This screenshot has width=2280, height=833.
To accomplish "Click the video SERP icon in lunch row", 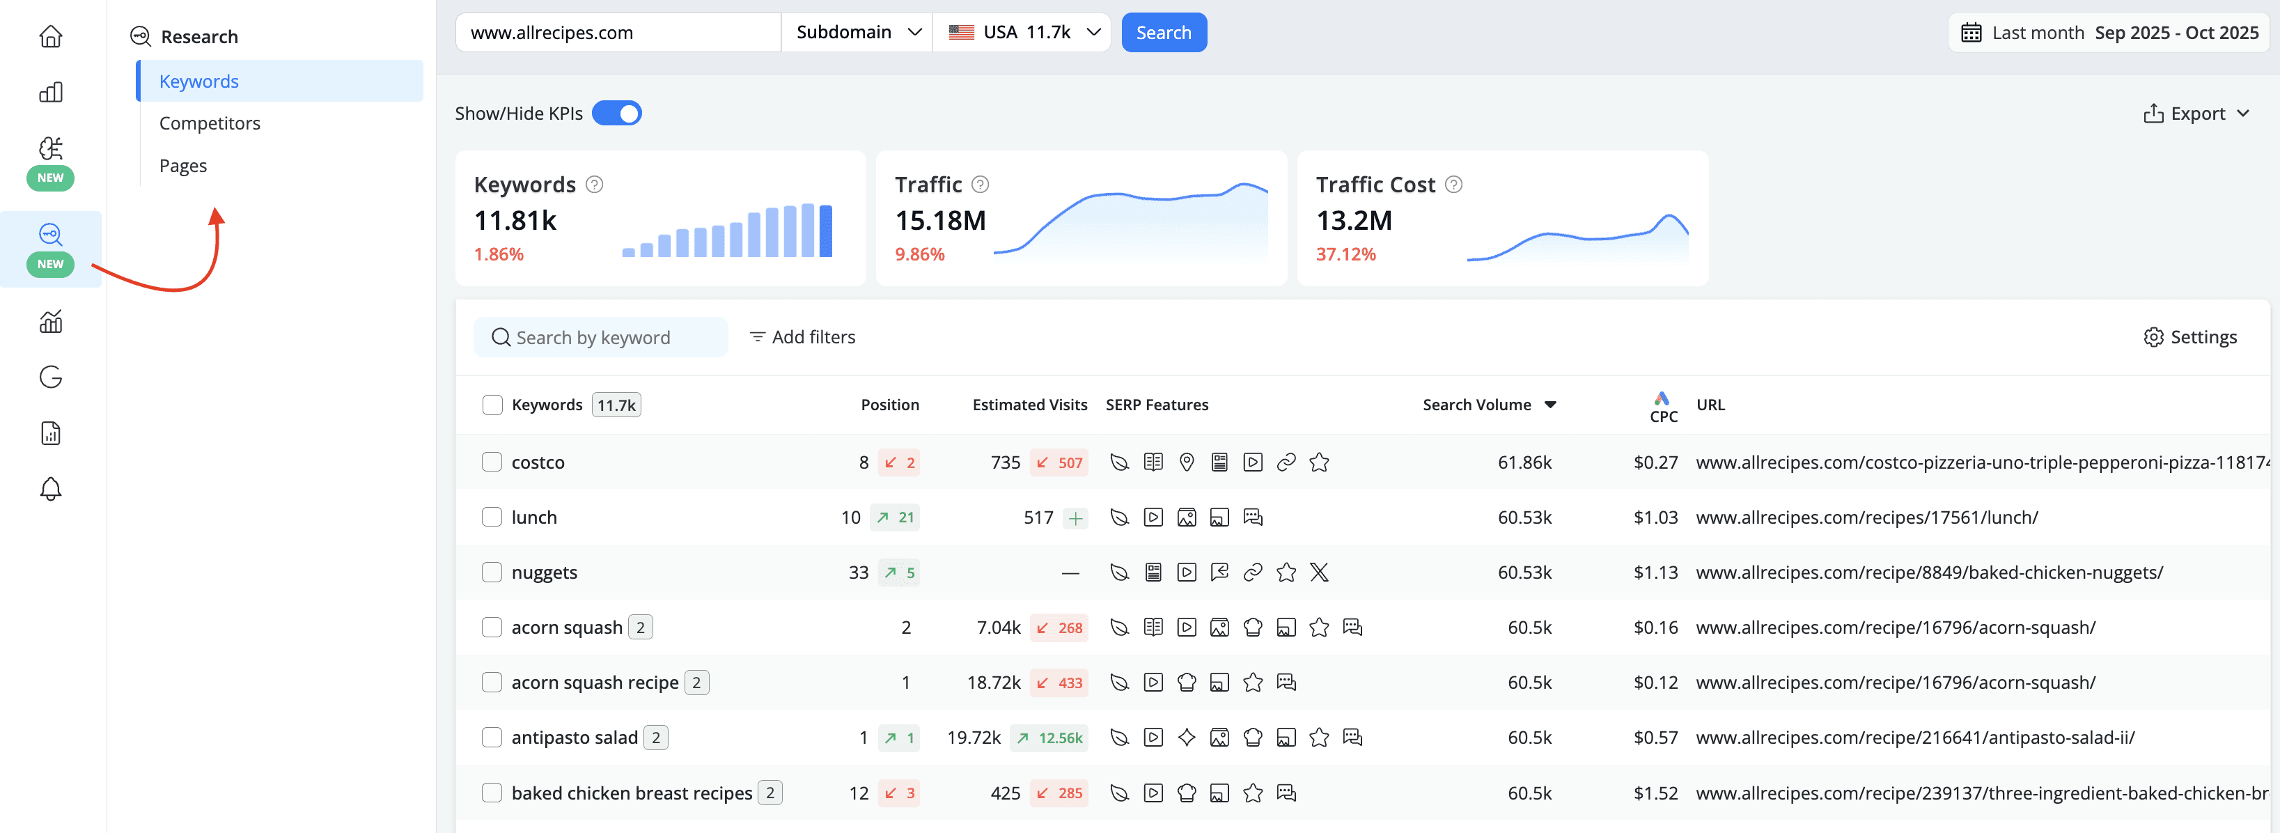I will (1153, 517).
